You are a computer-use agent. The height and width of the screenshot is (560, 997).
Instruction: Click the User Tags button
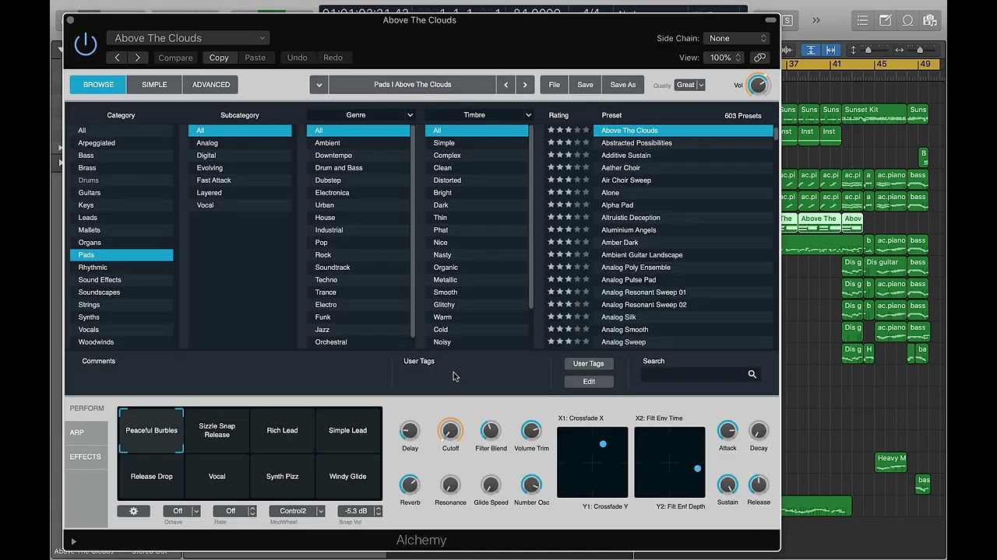(588, 363)
